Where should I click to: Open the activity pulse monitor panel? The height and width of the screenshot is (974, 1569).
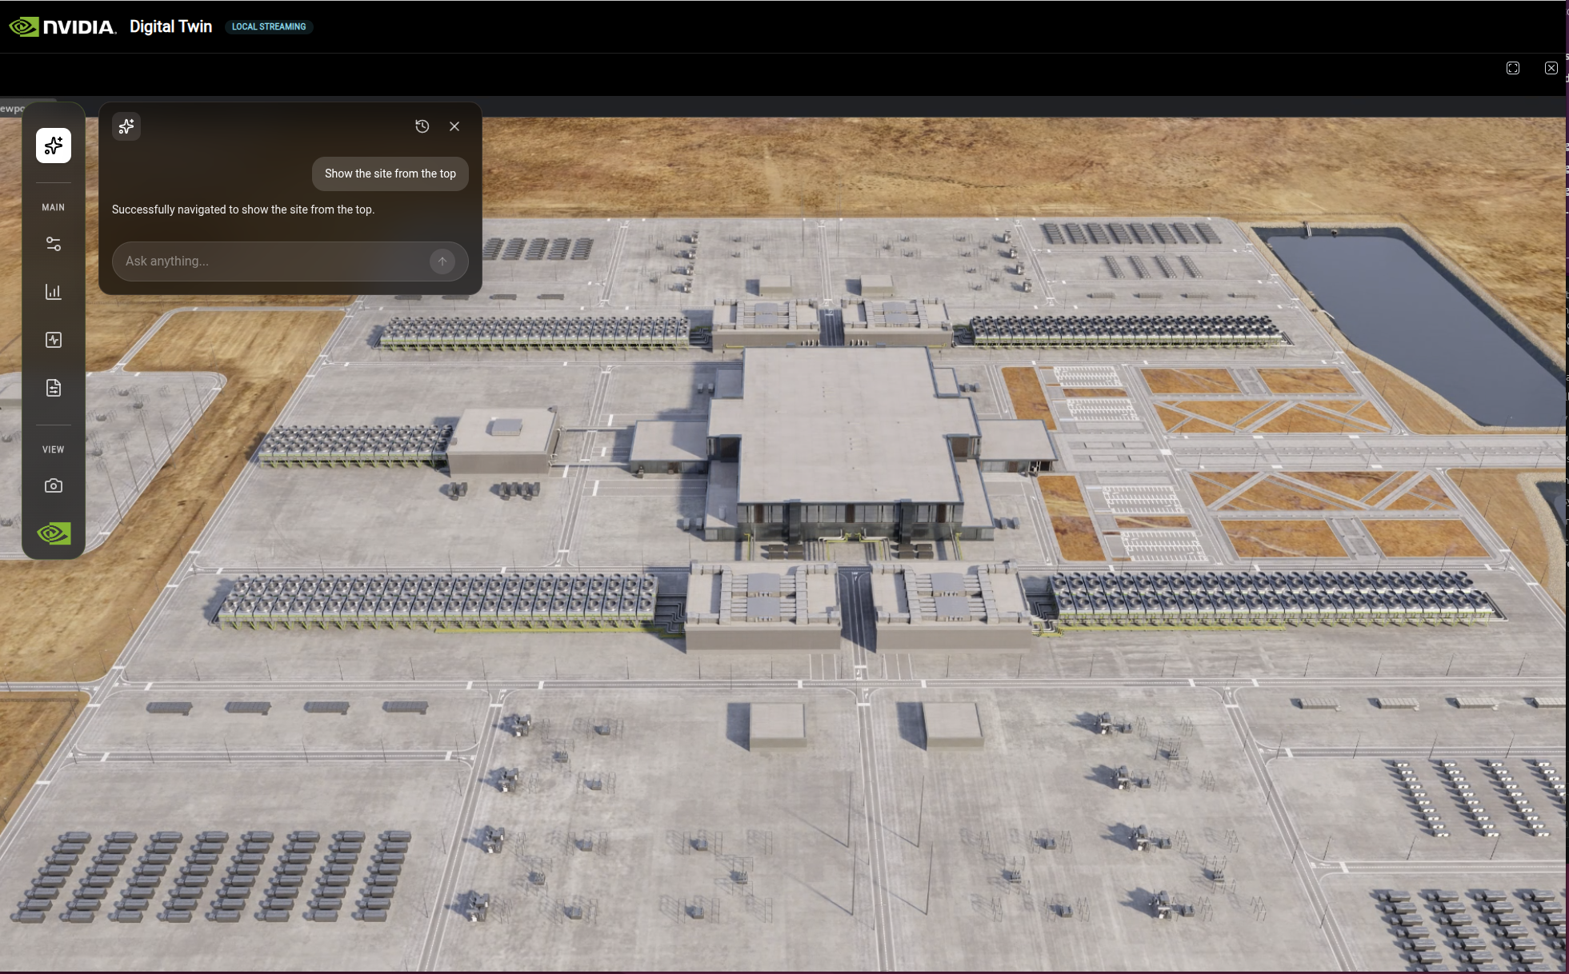click(54, 340)
